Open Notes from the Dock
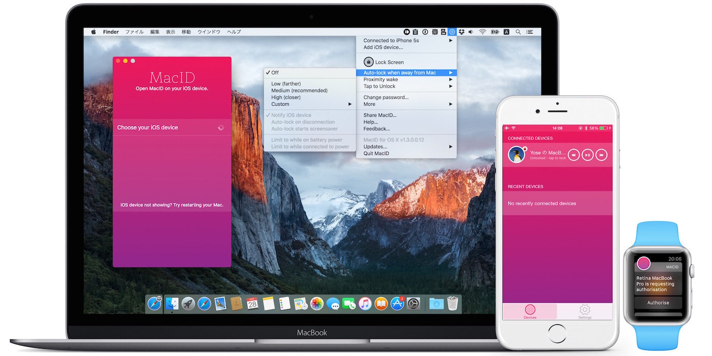This screenshot has height=356, width=712. 269,304
